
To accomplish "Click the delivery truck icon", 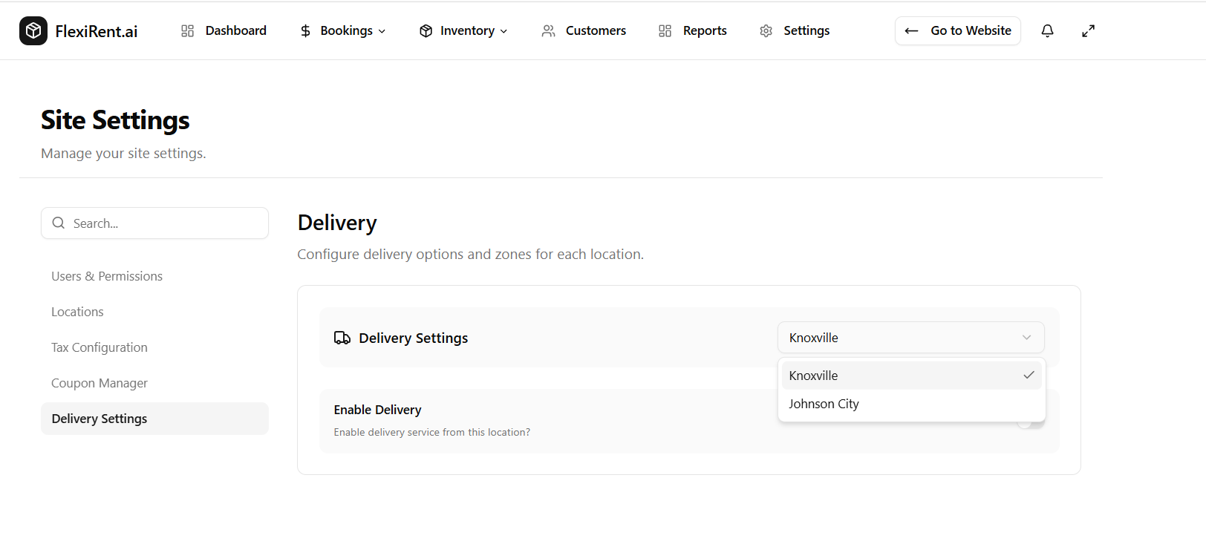I will (342, 338).
